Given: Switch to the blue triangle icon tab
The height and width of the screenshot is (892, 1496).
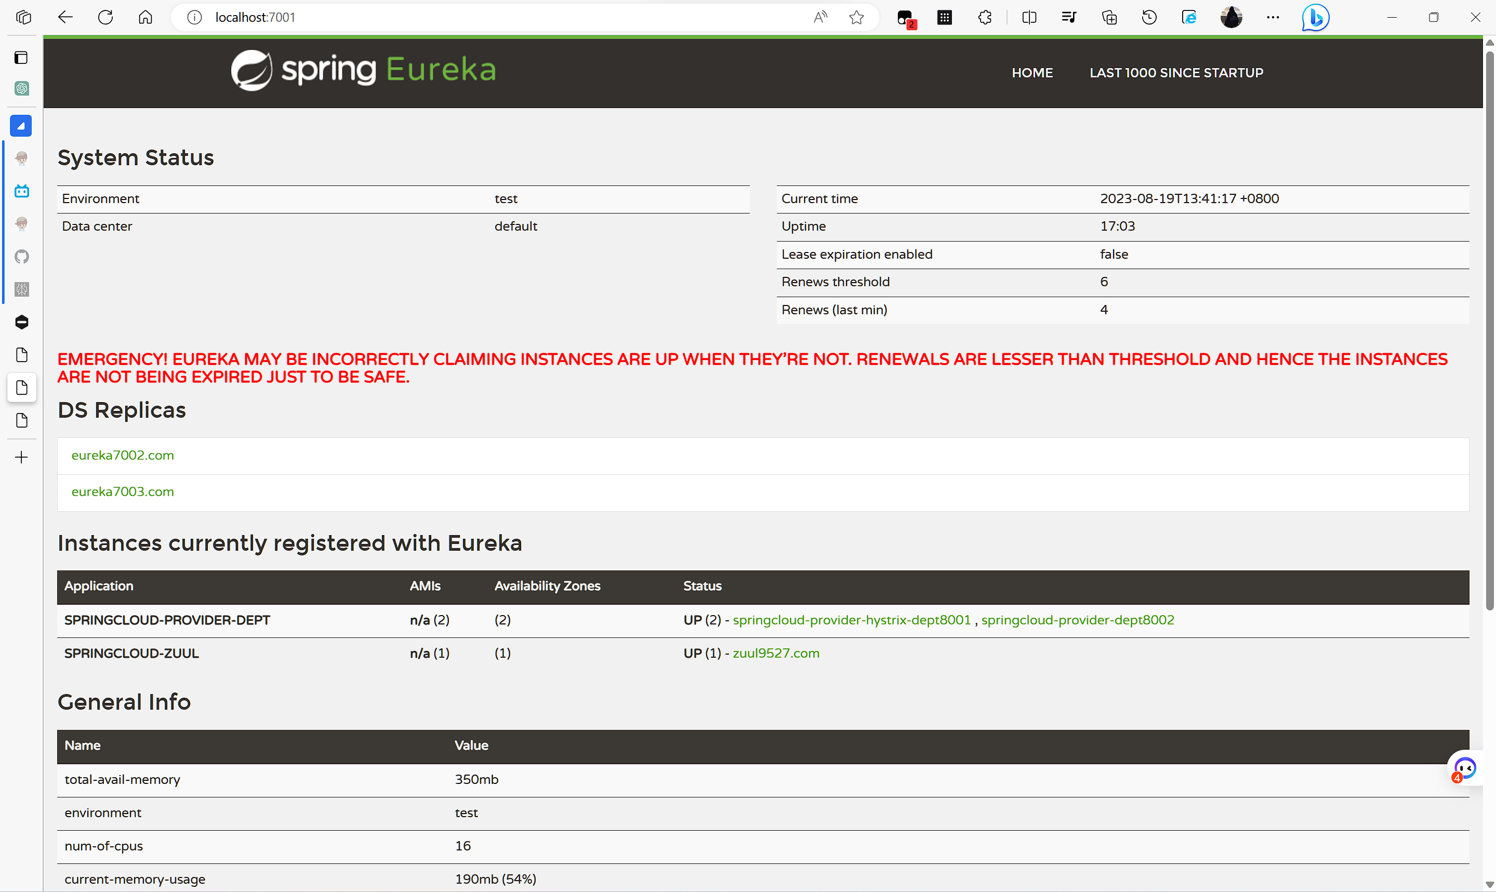Looking at the screenshot, I should [21, 126].
